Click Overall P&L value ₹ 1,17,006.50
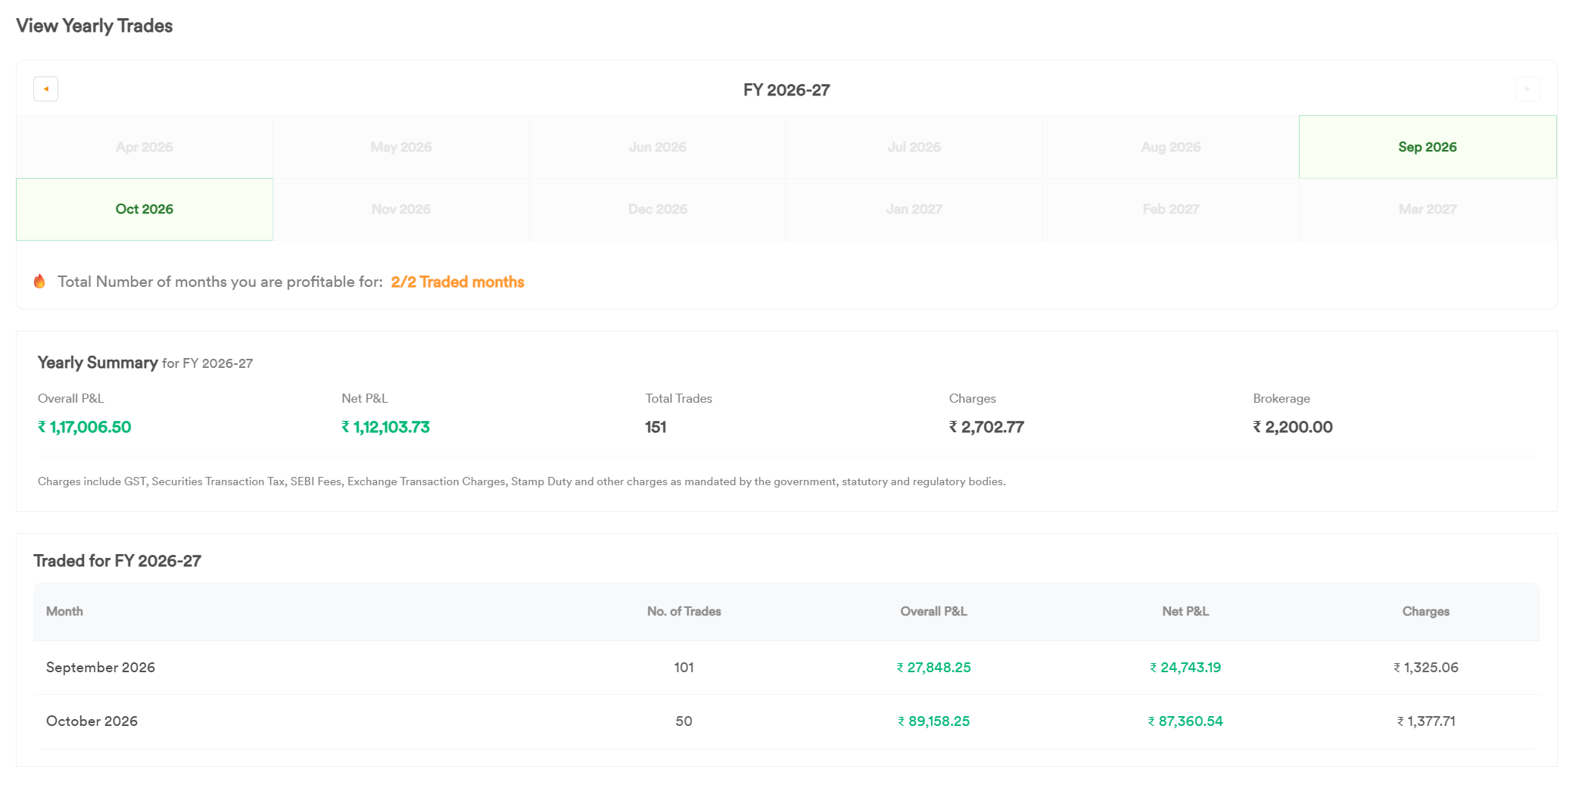This screenshot has height=785, width=1579. [85, 427]
